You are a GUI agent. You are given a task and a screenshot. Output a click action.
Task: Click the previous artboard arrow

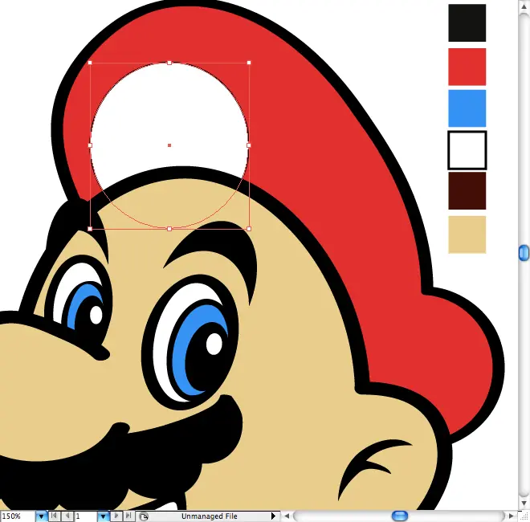click(67, 516)
